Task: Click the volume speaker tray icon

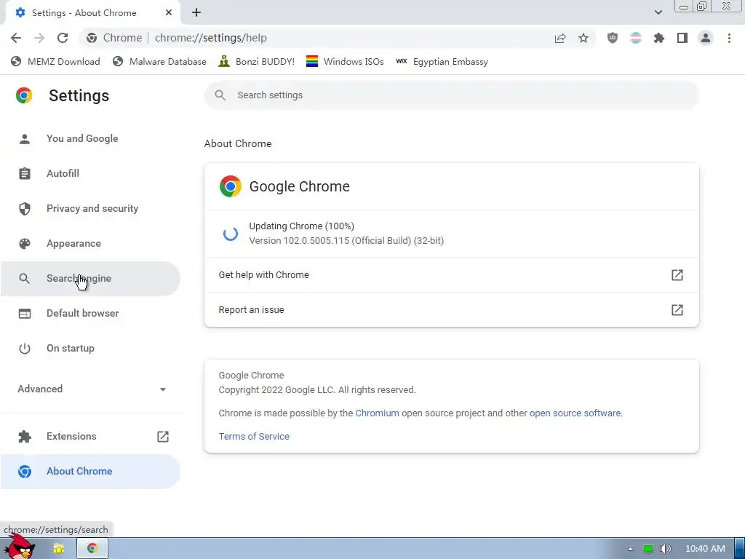Action: (x=666, y=549)
